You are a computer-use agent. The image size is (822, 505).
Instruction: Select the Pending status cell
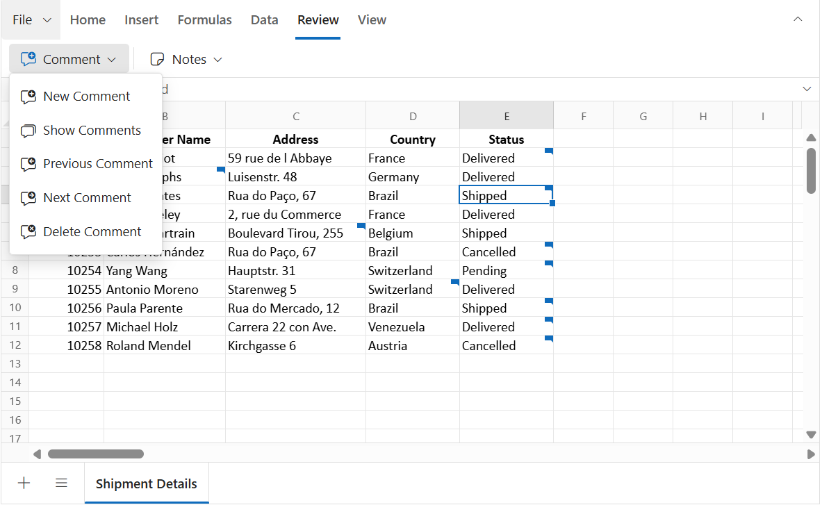[507, 271]
